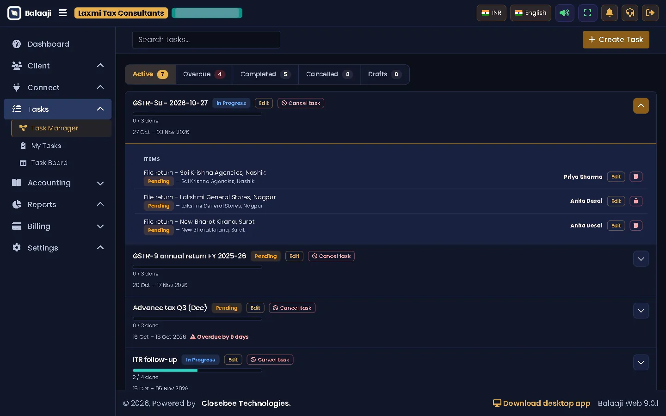Click the logout icon in header
Screen dimensions: 666x416
(x=650, y=13)
